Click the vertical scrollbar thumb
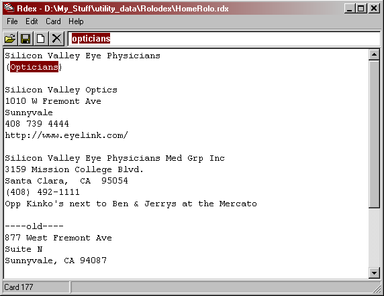384x296 pixels. pyautogui.click(x=374, y=134)
